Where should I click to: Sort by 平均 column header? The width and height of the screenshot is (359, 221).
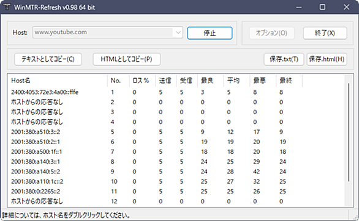236,81
